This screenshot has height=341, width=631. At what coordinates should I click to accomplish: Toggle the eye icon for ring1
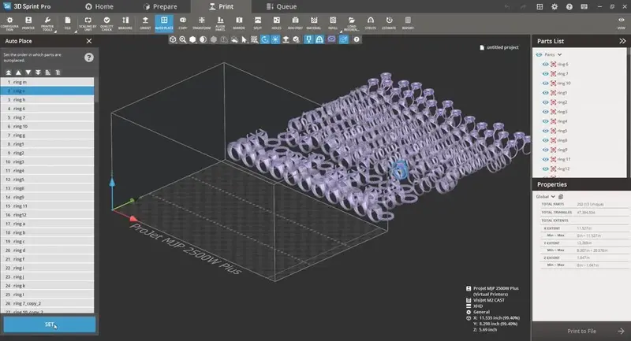coord(545,93)
